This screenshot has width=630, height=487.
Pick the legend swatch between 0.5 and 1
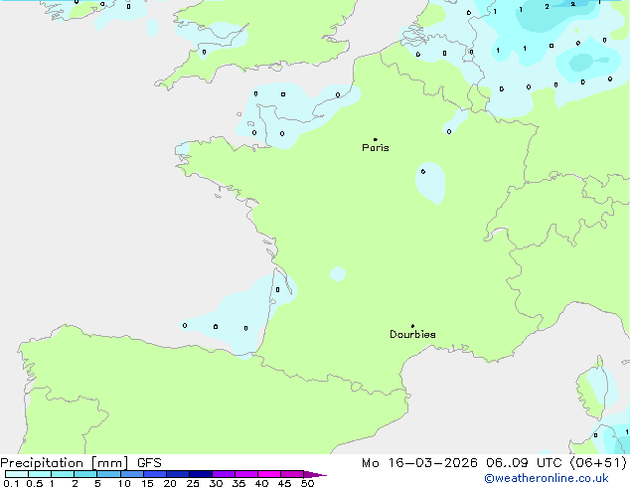[40, 474]
